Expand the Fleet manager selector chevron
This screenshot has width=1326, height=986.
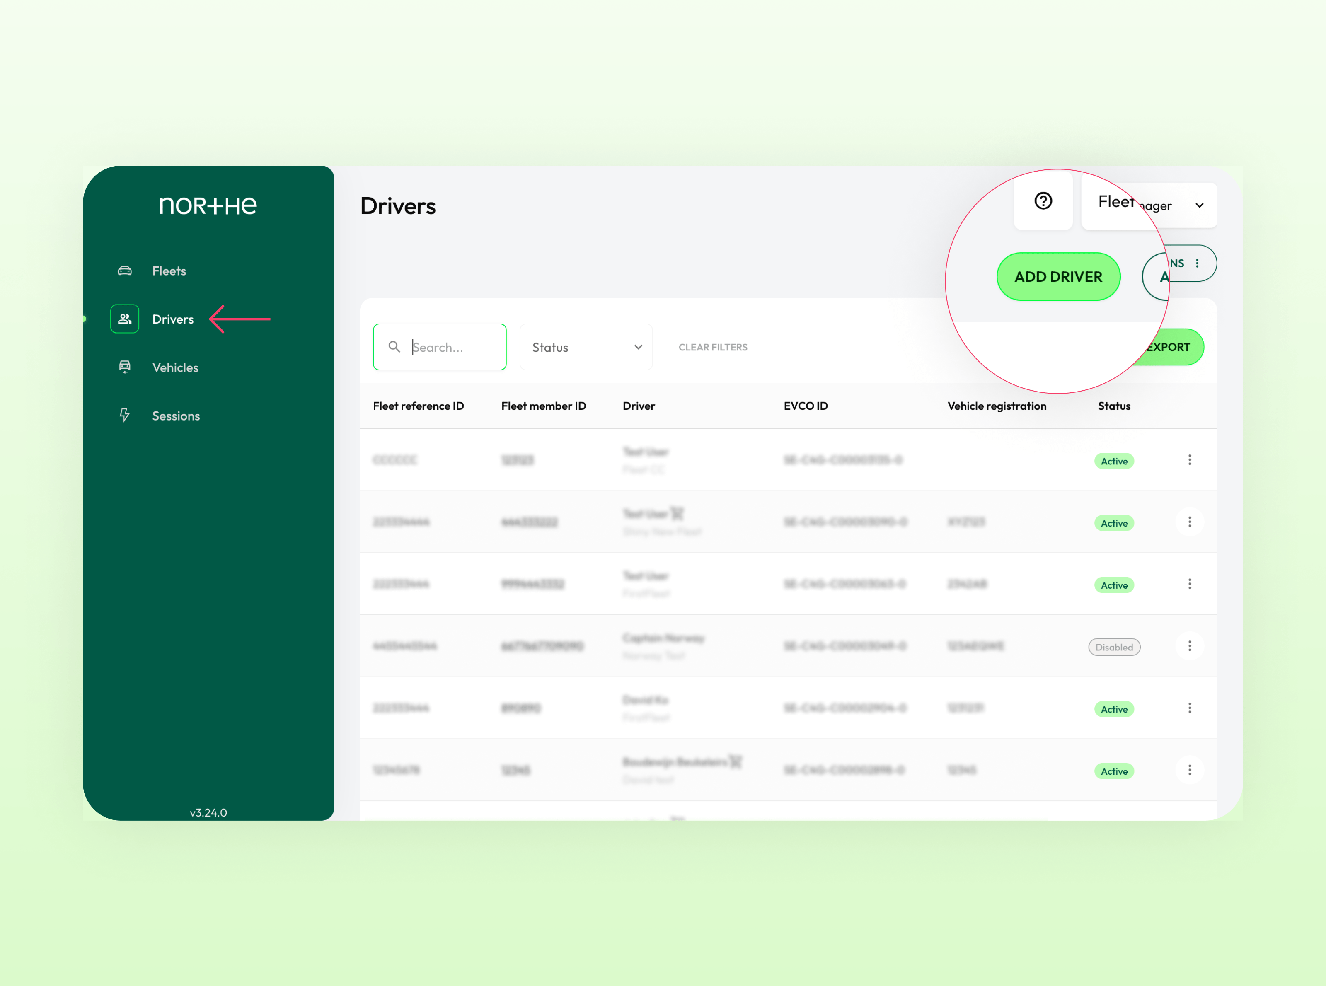1200,205
